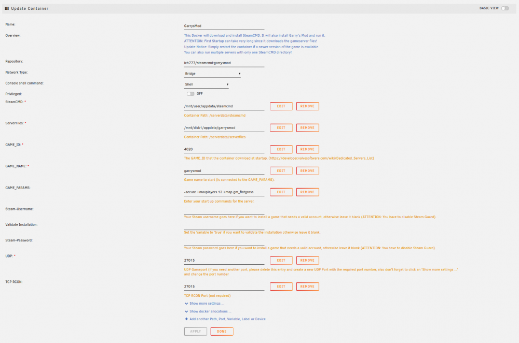
Task: Click the Name field containing GarrysMod
Action: click(x=224, y=26)
